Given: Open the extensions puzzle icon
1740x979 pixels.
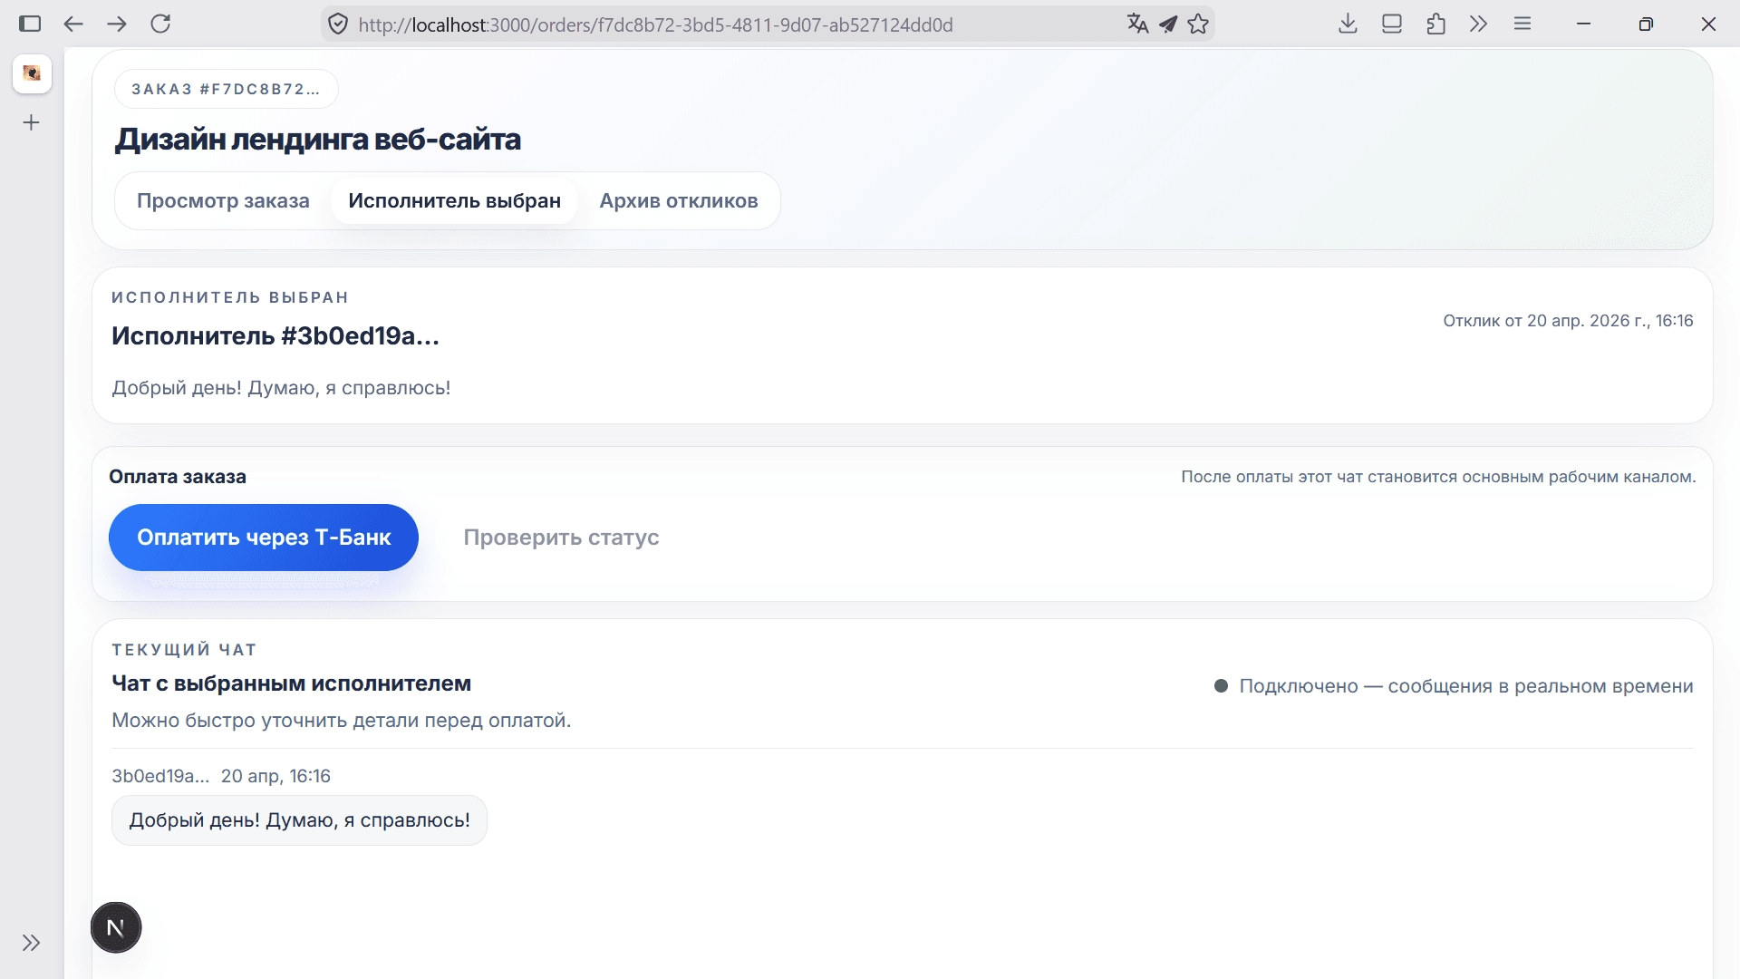Looking at the screenshot, I should coord(1435,24).
